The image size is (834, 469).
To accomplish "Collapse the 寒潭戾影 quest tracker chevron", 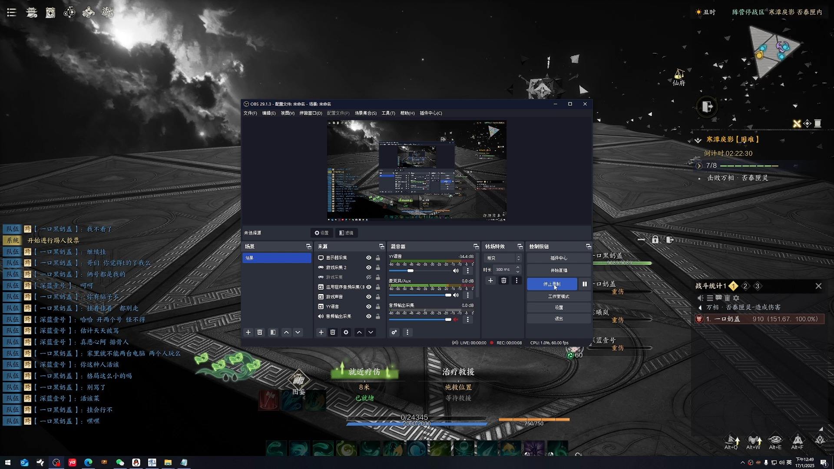I will click(698, 140).
